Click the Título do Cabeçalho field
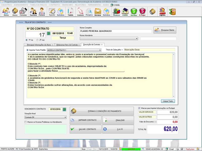 [149, 50]
